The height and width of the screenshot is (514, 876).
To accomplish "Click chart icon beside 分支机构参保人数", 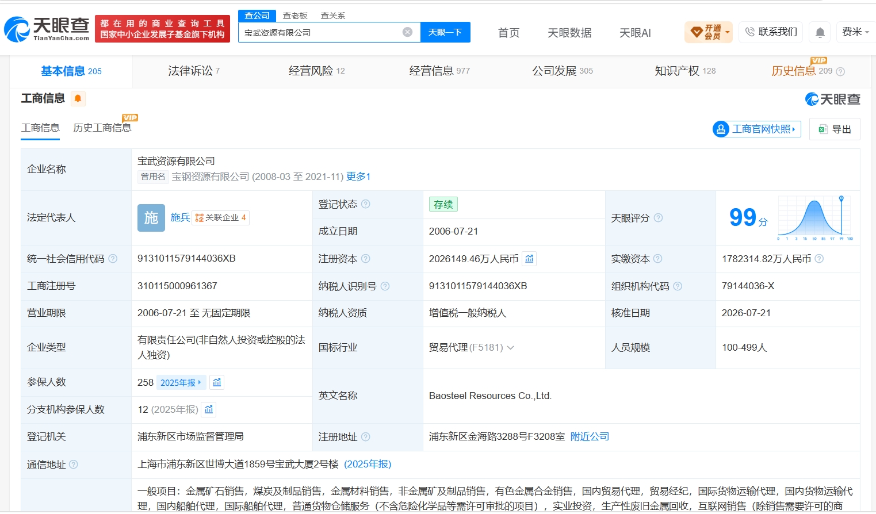I will point(209,409).
